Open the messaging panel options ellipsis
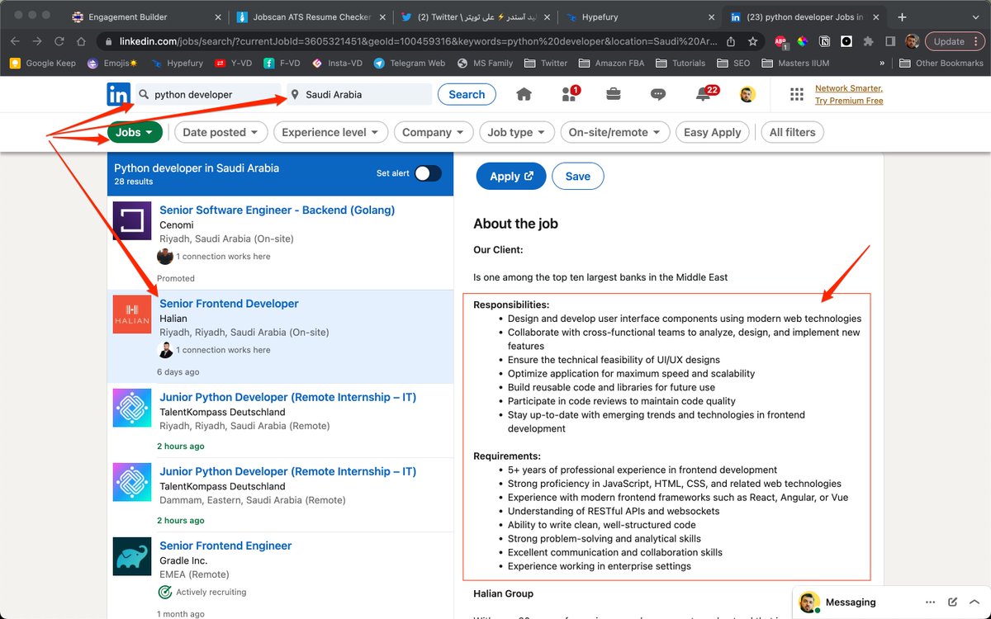The image size is (991, 619). (x=931, y=602)
